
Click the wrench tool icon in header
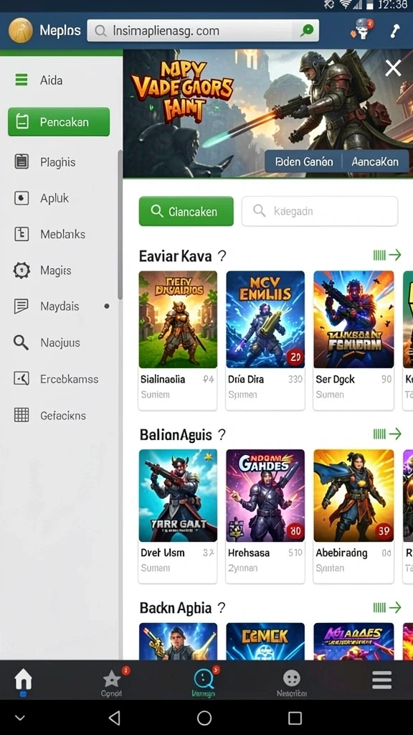pyautogui.click(x=395, y=31)
